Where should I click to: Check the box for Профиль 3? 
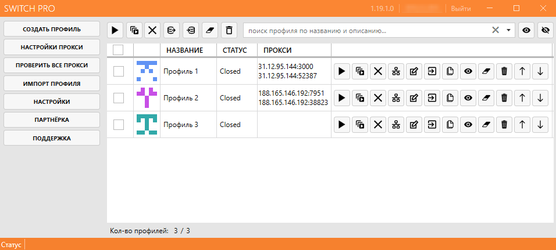(119, 125)
